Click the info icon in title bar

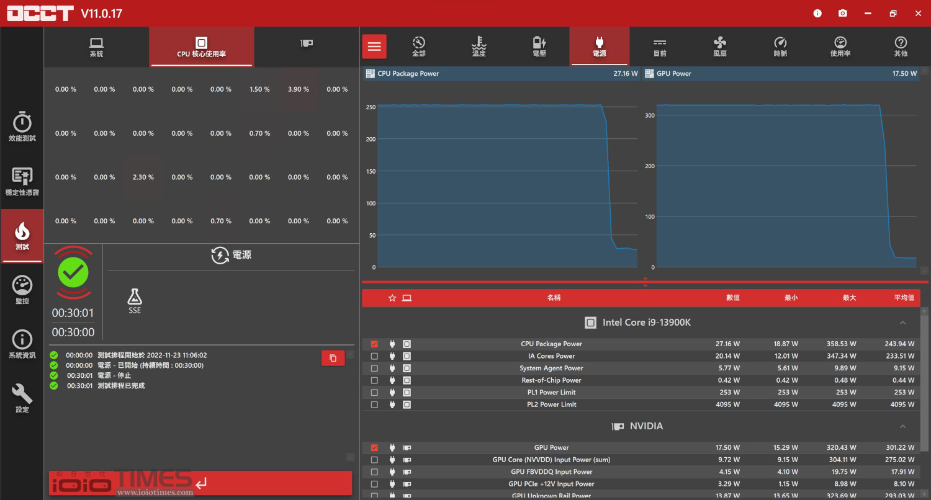[x=817, y=13]
